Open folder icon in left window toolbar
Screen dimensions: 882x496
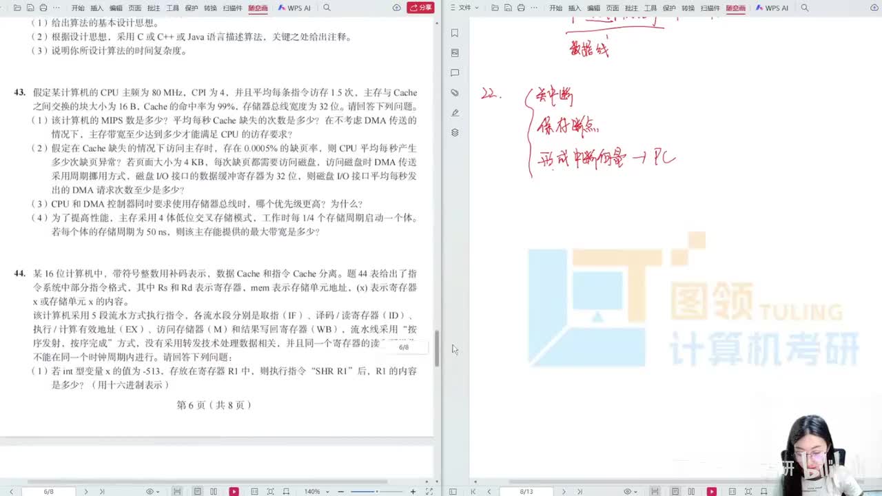click(x=17, y=8)
